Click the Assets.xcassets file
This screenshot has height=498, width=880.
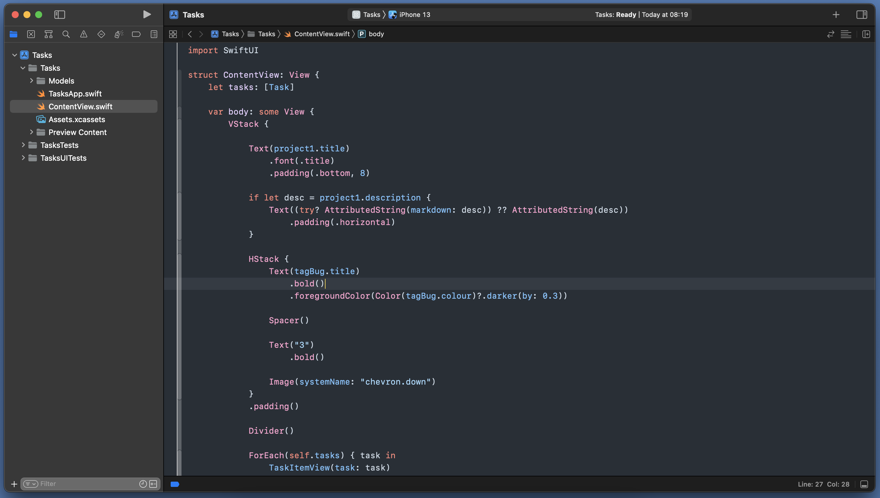tap(76, 119)
